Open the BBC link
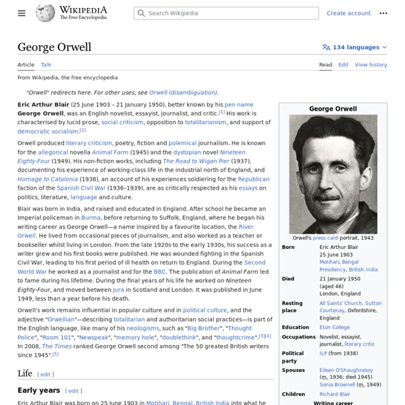405x405 pixels. [x=159, y=272]
